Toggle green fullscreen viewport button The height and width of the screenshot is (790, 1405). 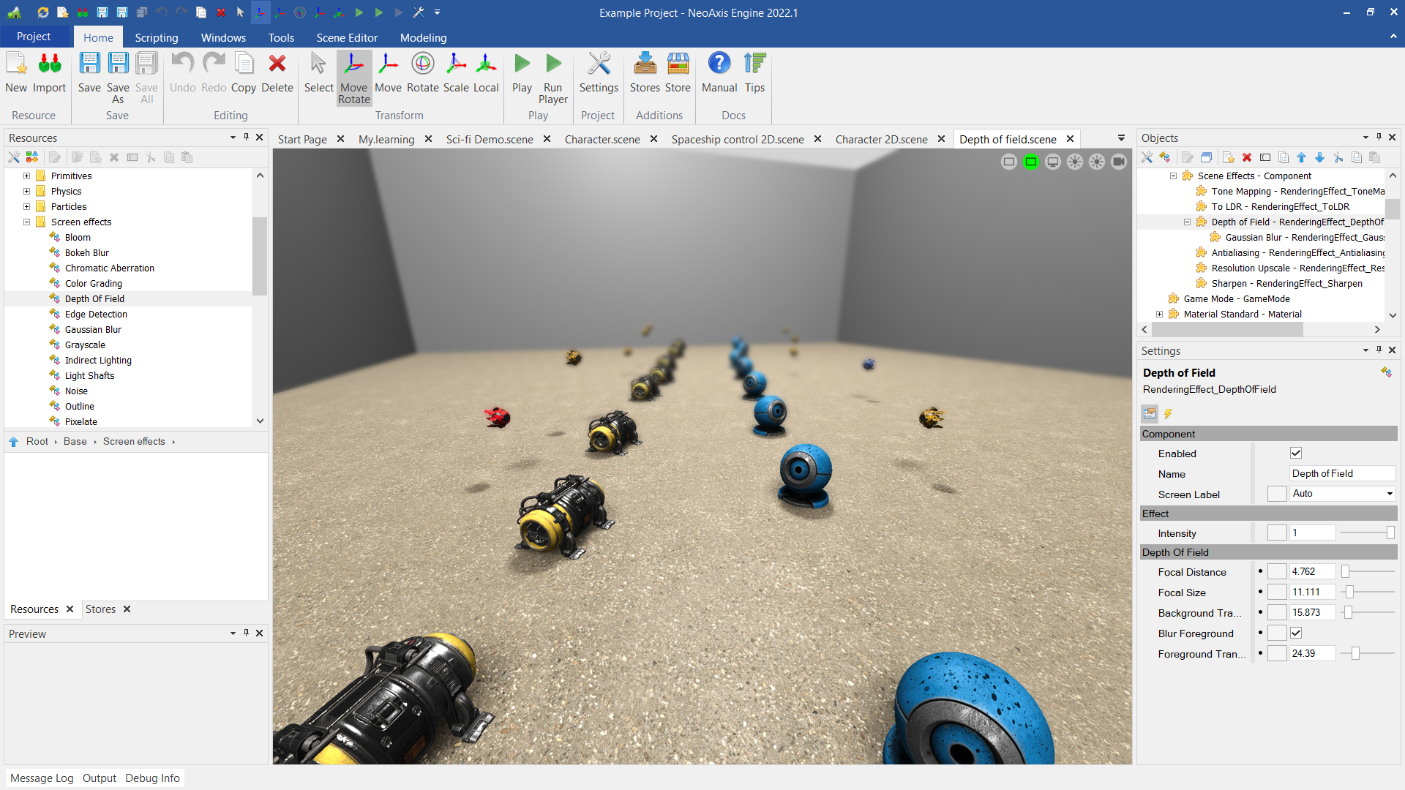click(1030, 162)
